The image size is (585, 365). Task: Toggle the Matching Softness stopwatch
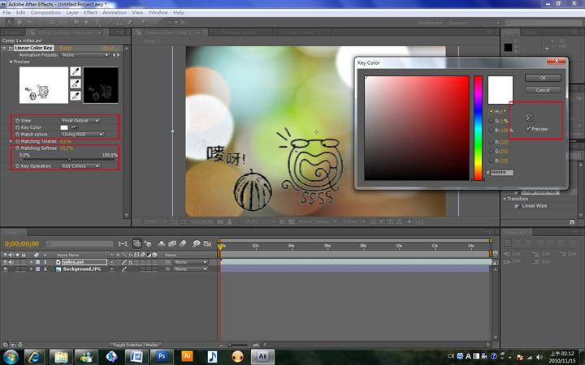tap(17, 148)
